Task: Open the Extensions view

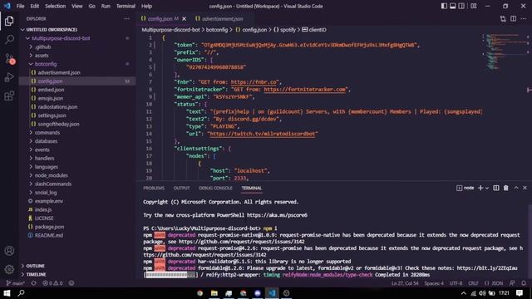Action: (x=9, y=96)
